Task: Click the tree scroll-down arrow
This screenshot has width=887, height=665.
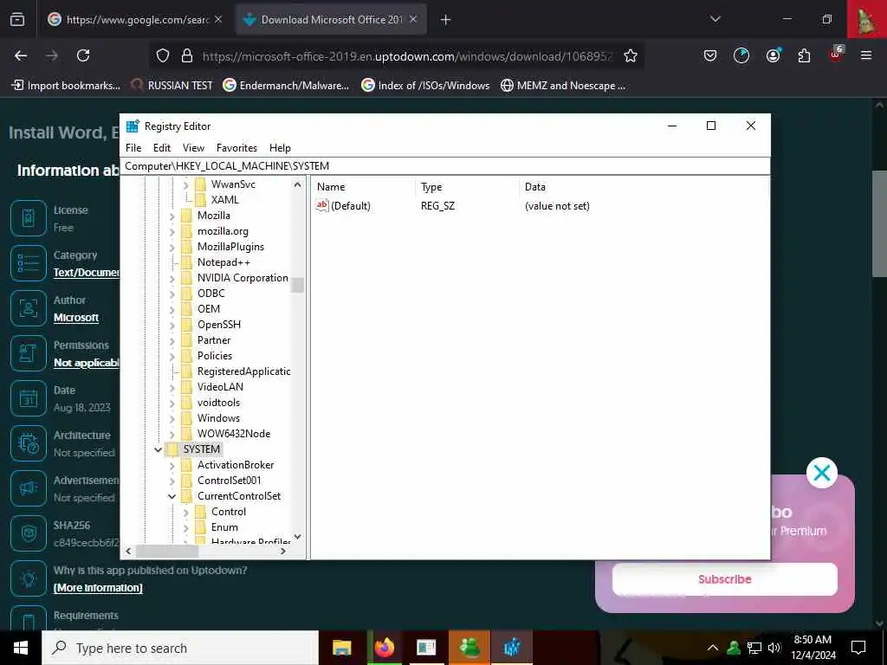Action: tap(298, 537)
